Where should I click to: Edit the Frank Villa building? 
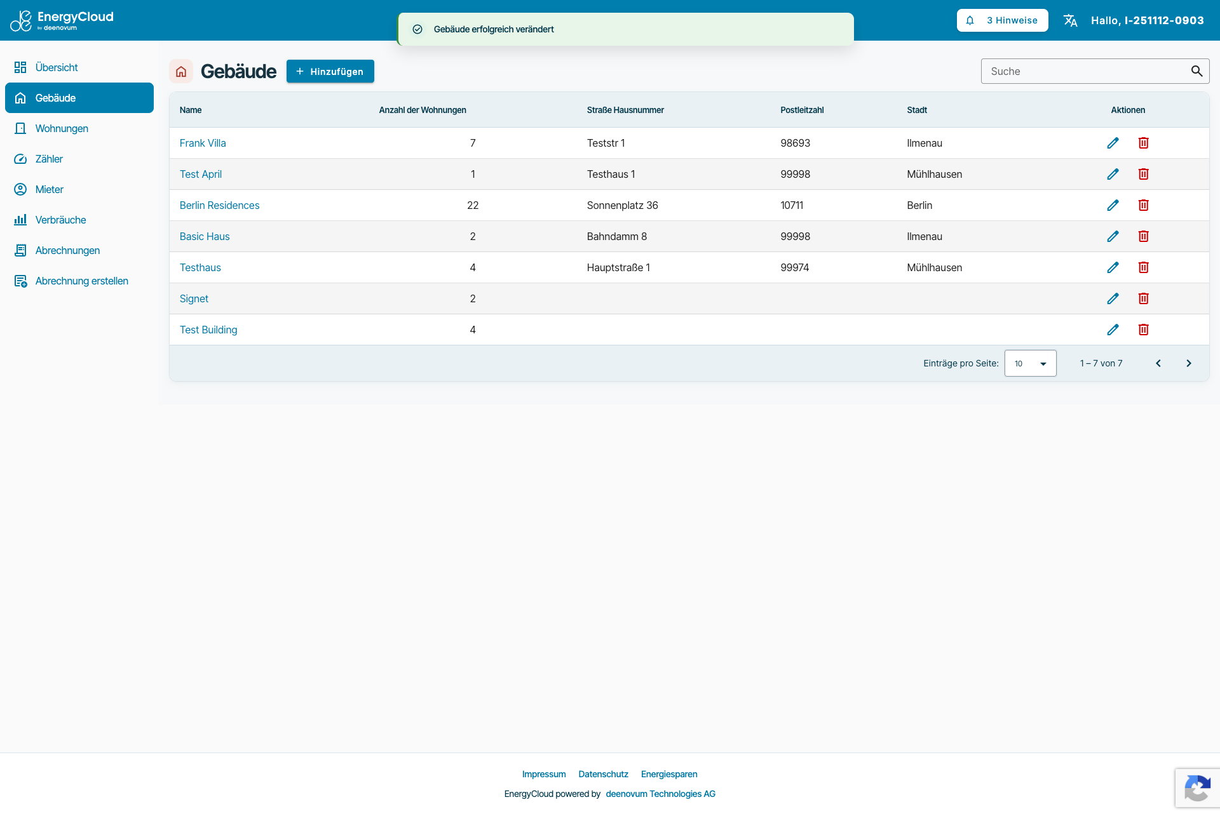[1113, 143]
